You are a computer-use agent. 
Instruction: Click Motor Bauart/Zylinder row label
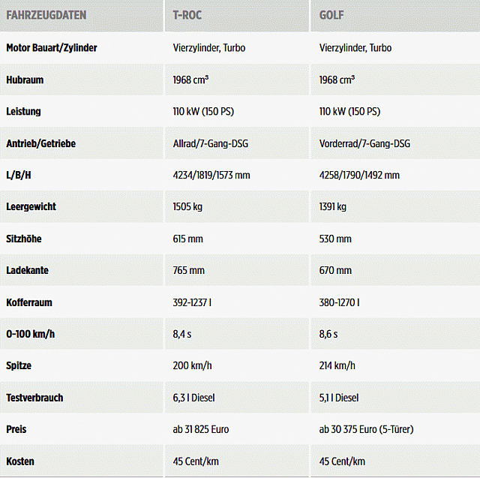52,48
